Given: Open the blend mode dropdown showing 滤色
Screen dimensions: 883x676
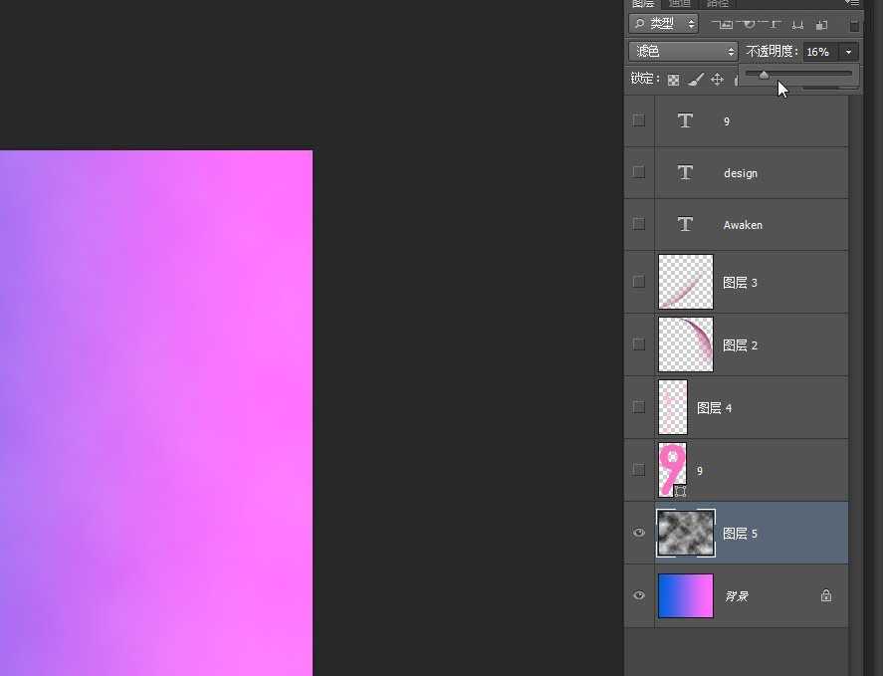Looking at the screenshot, I should coord(682,50).
